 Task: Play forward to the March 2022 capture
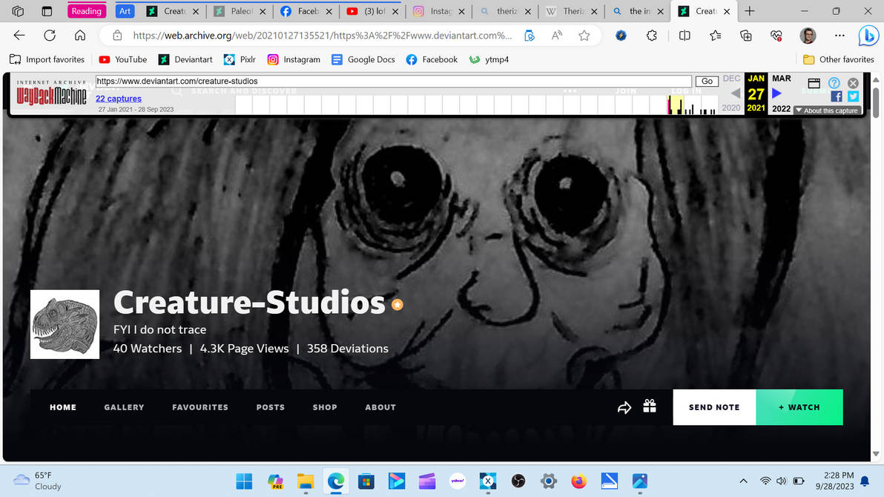pos(776,93)
